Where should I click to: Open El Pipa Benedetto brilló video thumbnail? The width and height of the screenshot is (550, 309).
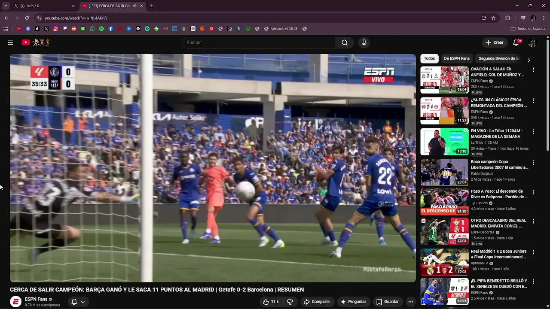click(x=444, y=292)
